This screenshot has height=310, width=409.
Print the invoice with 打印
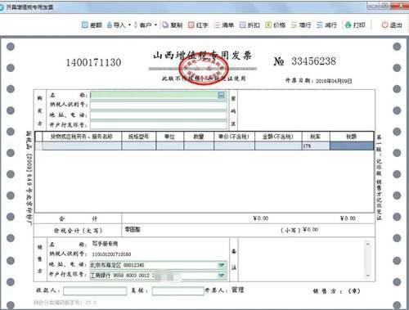[x=355, y=25]
